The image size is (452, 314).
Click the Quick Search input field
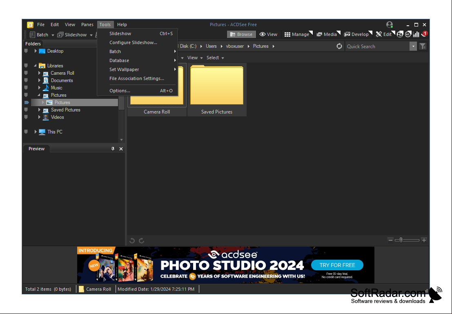pos(377,47)
